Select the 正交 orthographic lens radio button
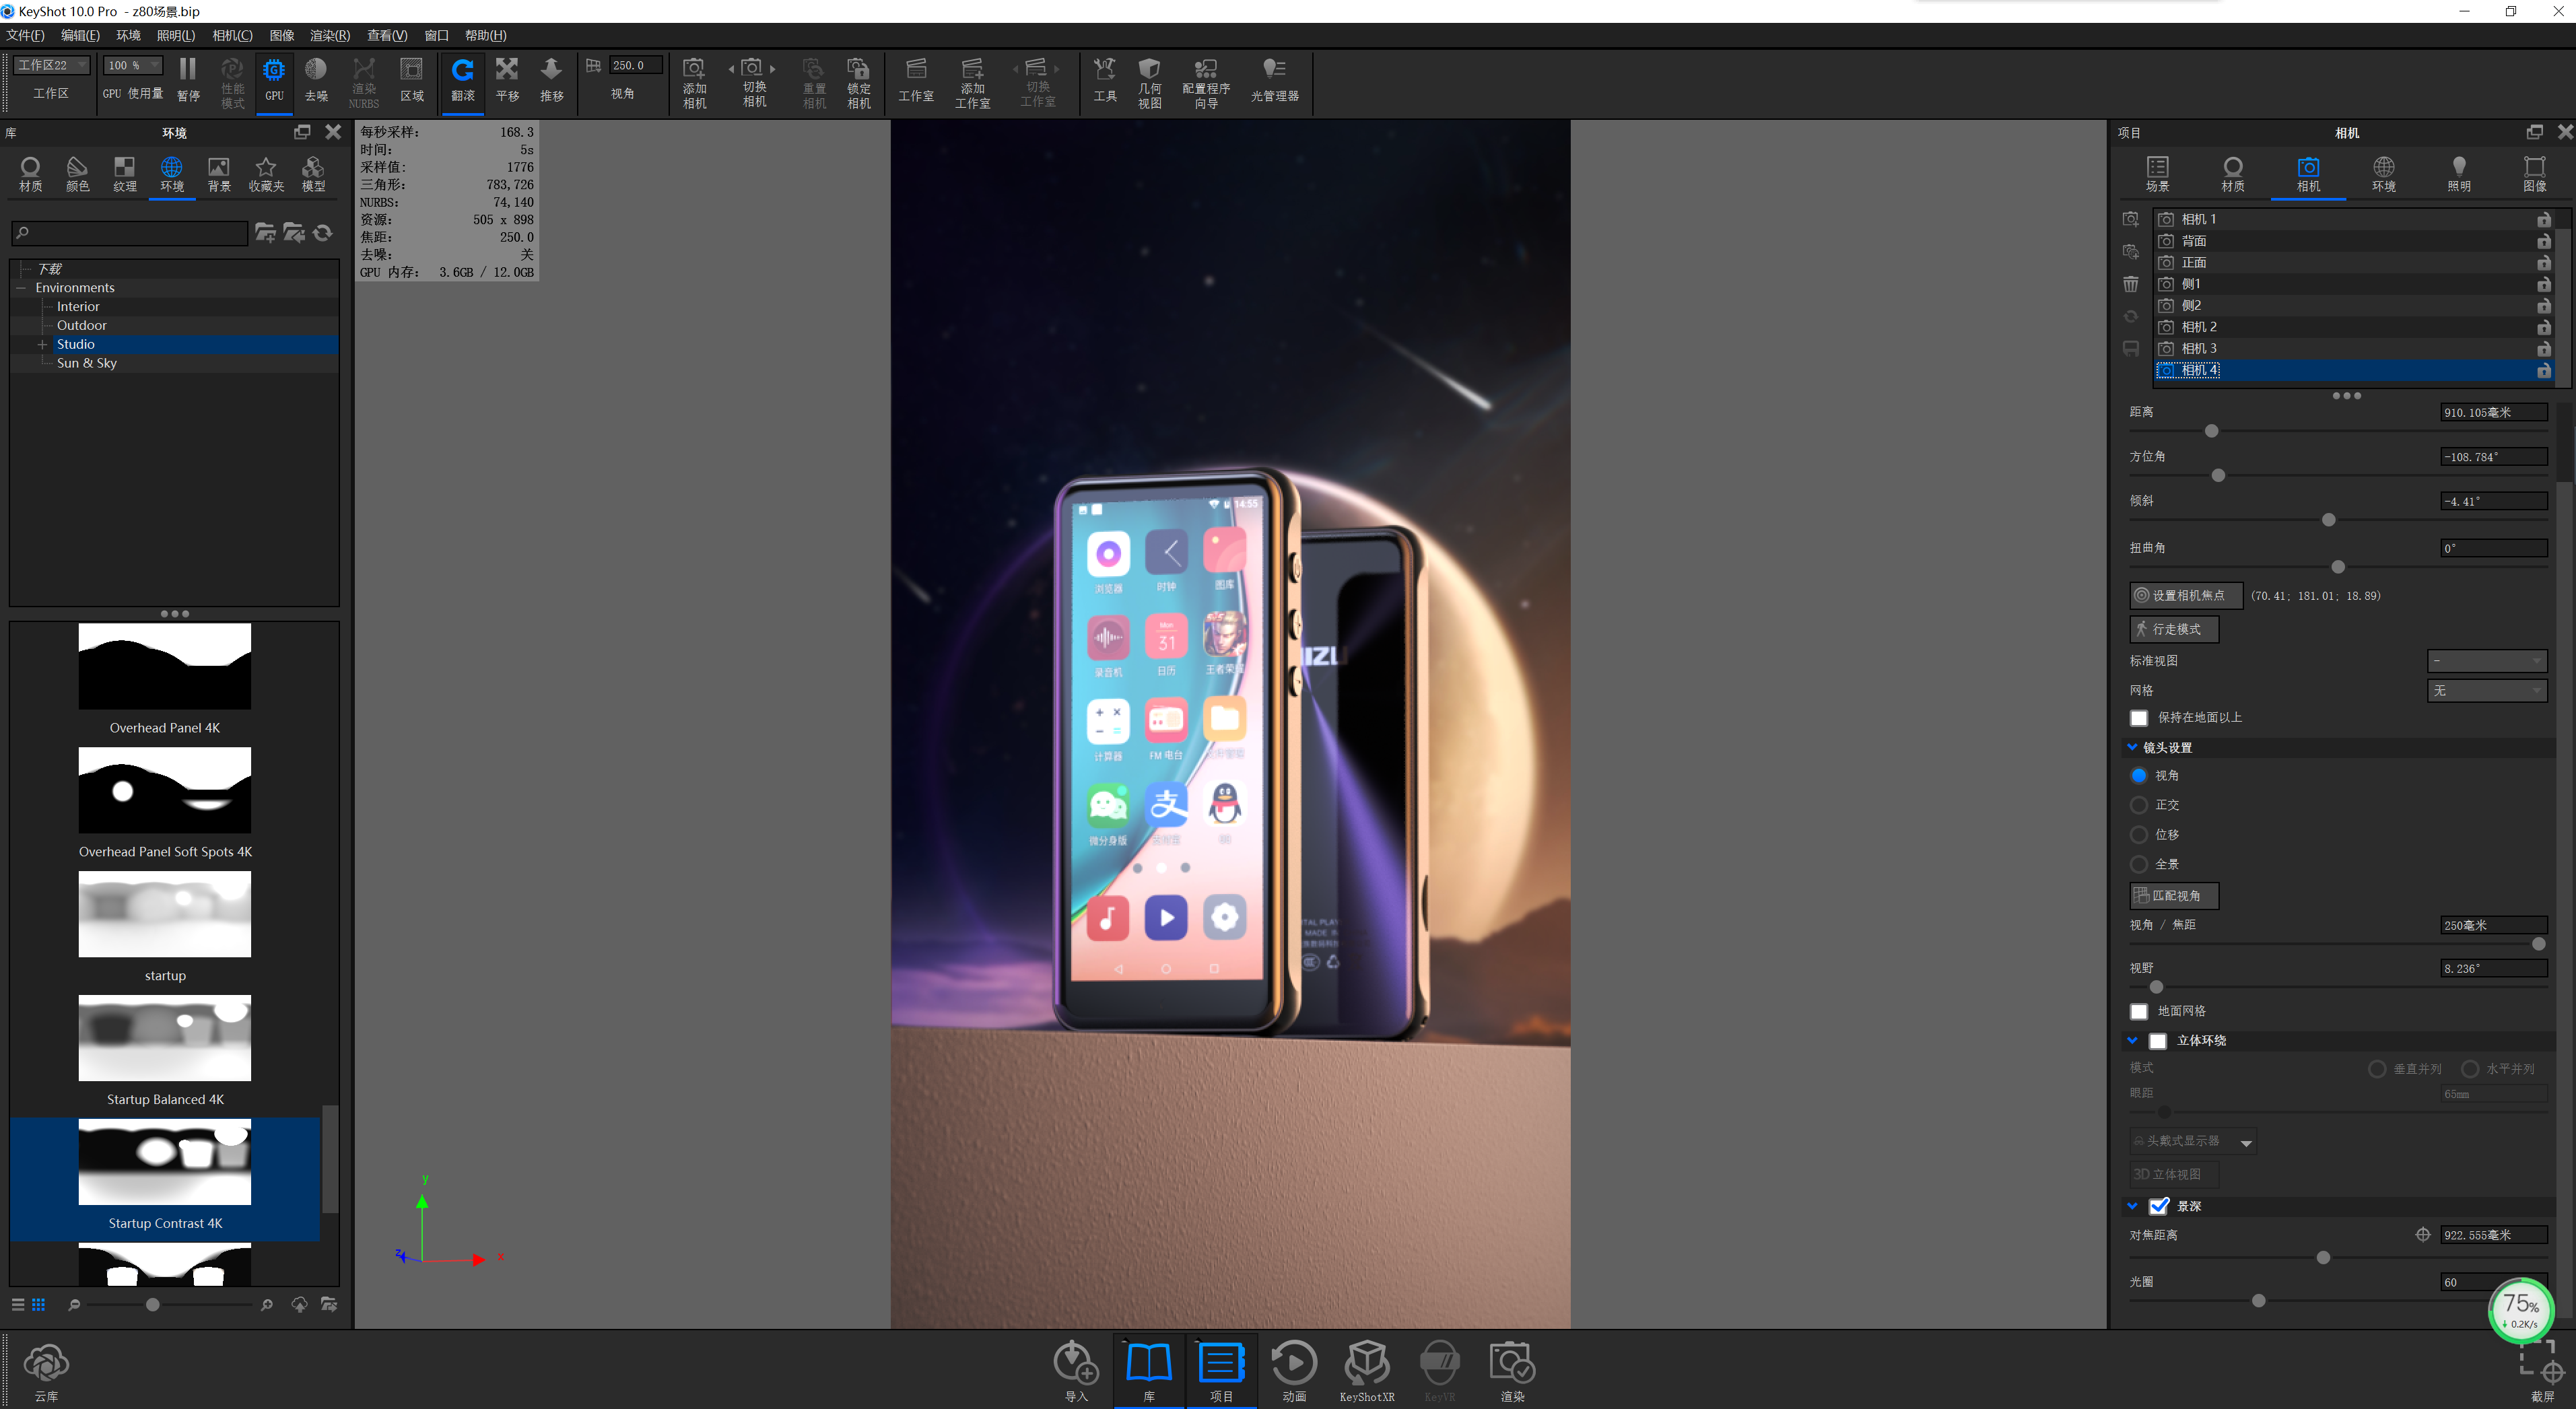The height and width of the screenshot is (1409, 2576). (2139, 805)
